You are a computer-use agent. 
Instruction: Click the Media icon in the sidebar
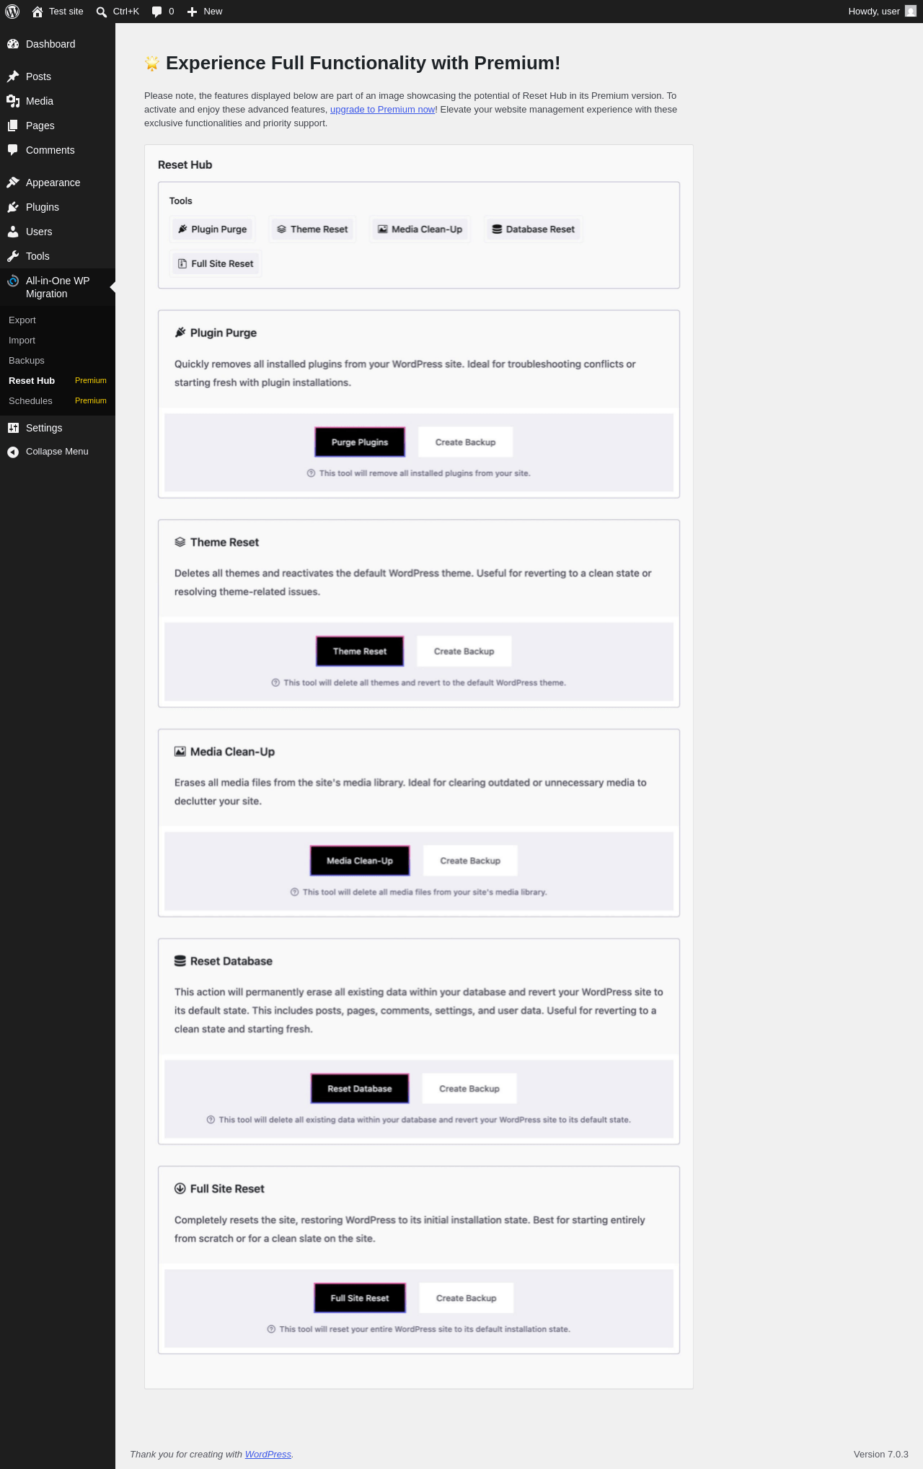[13, 101]
